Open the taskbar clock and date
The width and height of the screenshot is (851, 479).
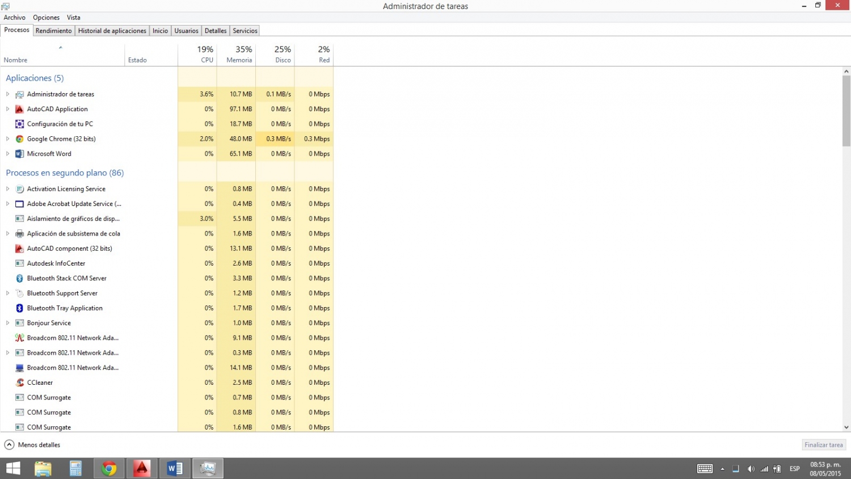[x=825, y=469]
